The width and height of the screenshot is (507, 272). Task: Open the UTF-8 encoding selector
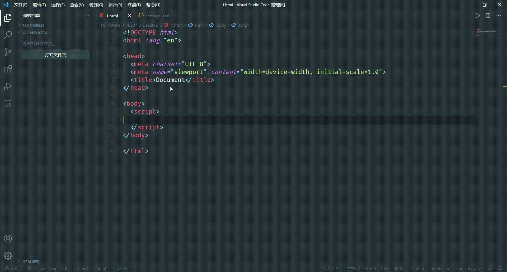(370, 268)
